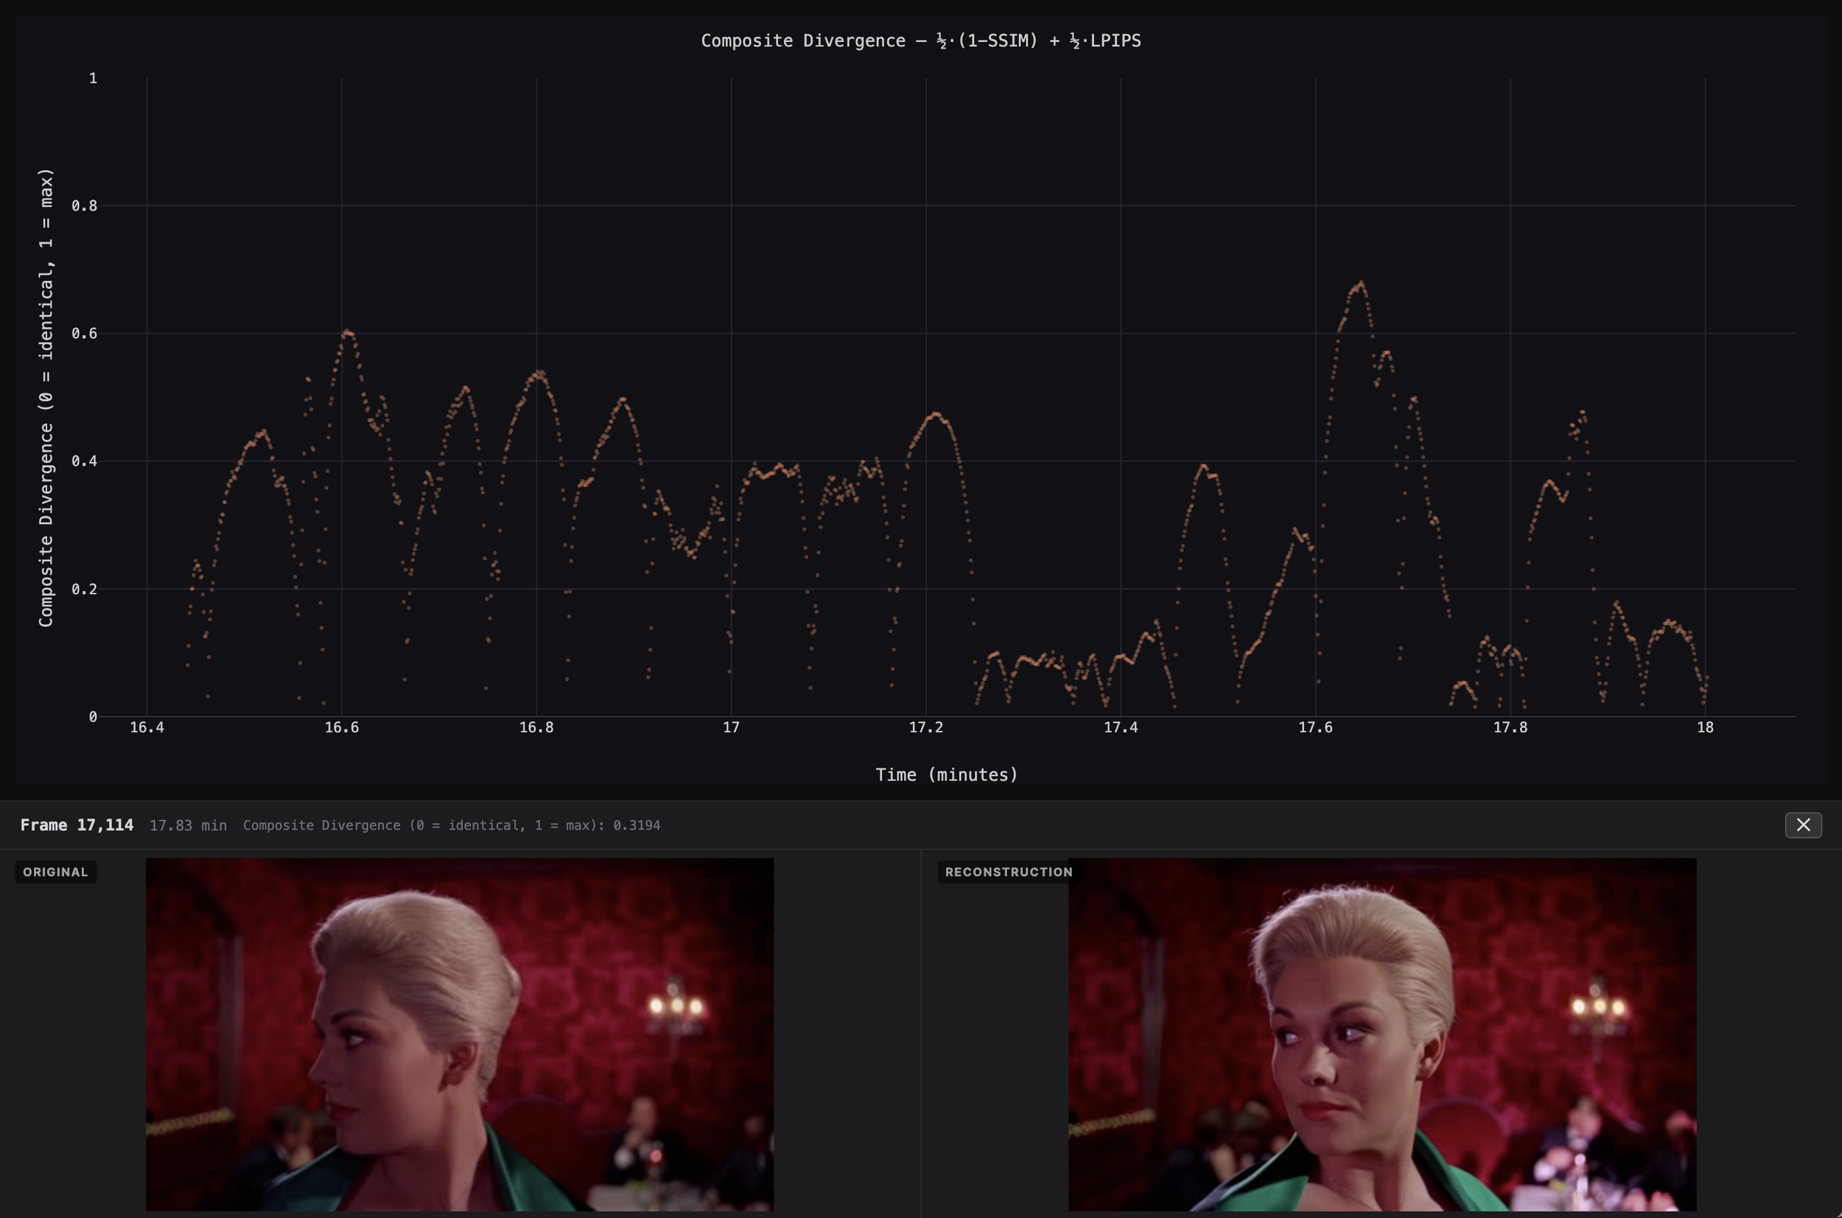This screenshot has width=1842, height=1218.
Task: Click x-axis tick label 17
Action: point(732,727)
